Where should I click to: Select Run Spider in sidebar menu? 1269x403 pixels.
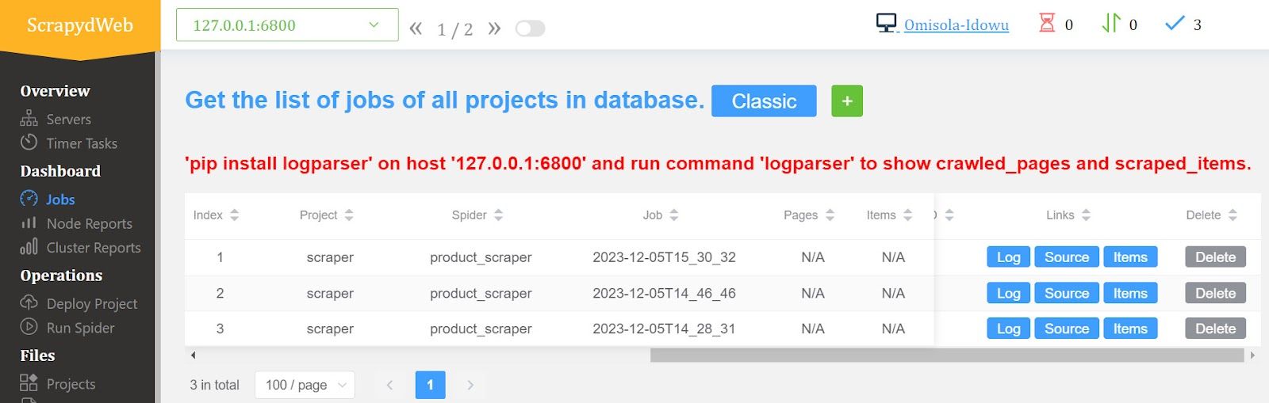(x=80, y=327)
